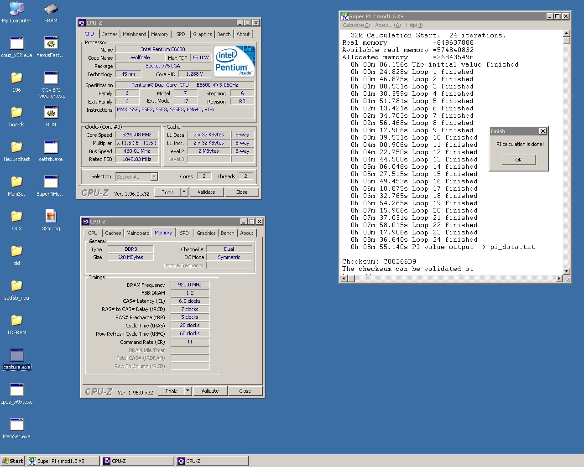Screen dimensions: 584x467
Task: Open About tab in upper CPU-Z
Action: tap(243, 34)
